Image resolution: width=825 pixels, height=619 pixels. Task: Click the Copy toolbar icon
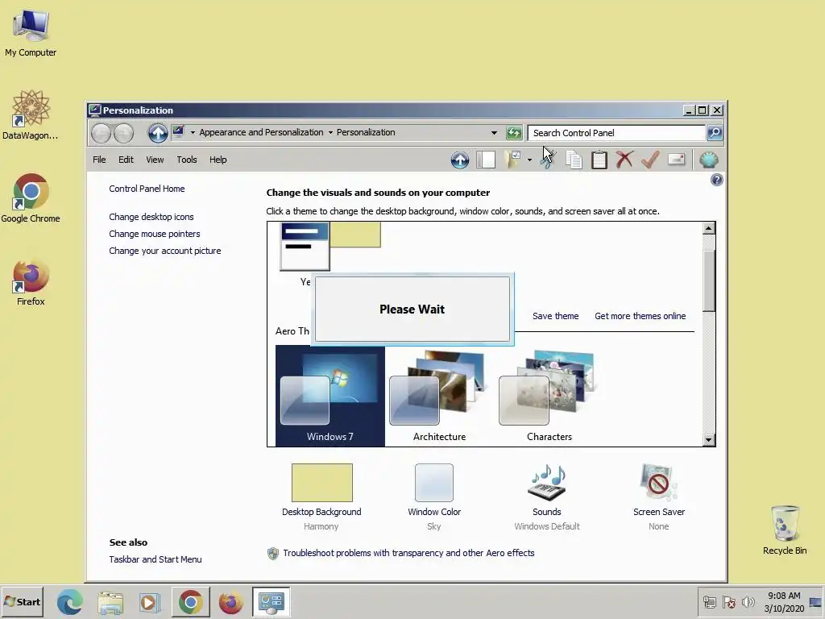pos(574,160)
